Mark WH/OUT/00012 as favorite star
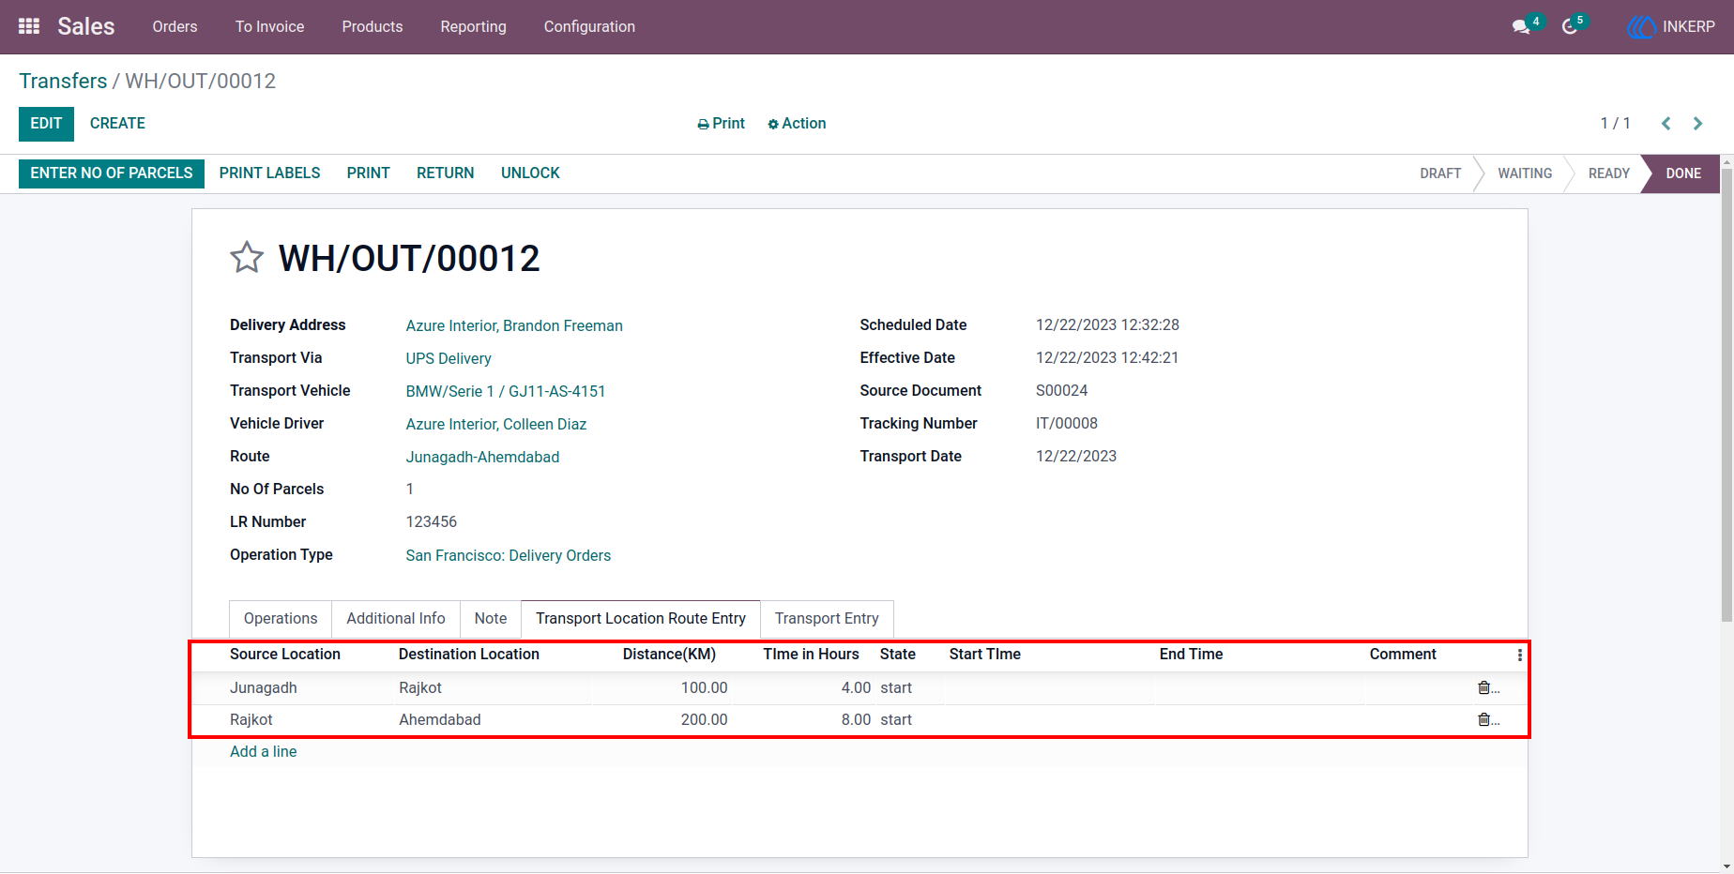Viewport: 1734px width, 874px height. click(x=247, y=257)
